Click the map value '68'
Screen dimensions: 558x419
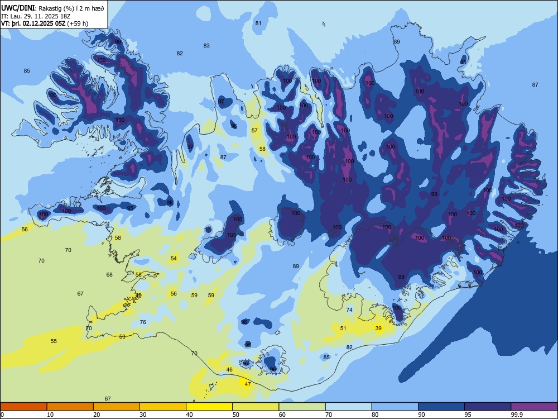109,274
